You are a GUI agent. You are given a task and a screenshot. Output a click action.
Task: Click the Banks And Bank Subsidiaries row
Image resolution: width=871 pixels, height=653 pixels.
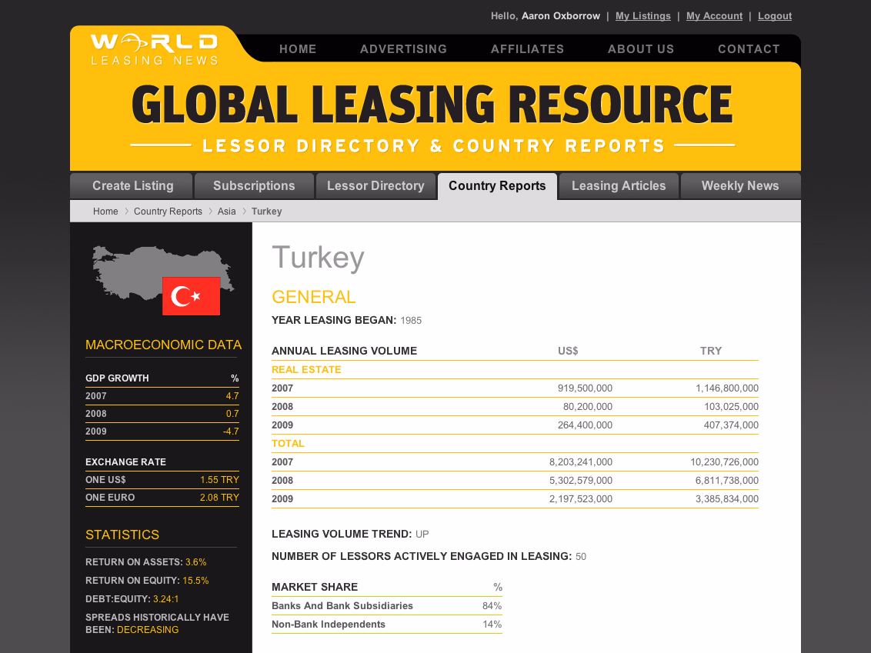click(386, 606)
